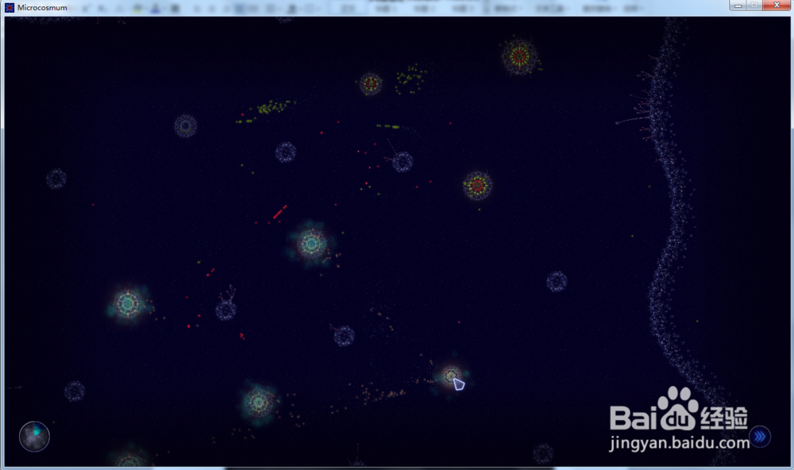Click the blue triple-chevron fast-forward button
This screenshot has height=470, width=794.
tap(760, 436)
